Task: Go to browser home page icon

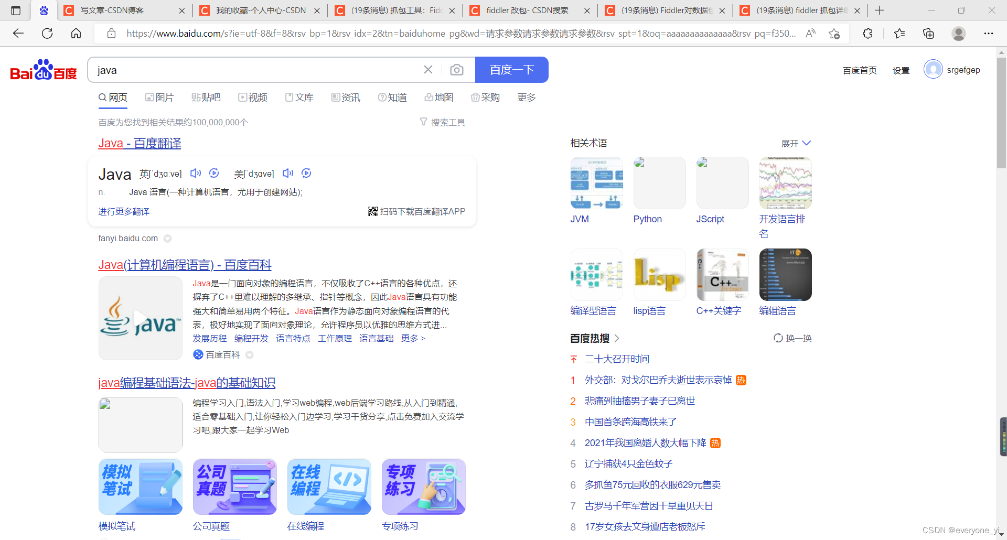Action: pyautogui.click(x=76, y=34)
